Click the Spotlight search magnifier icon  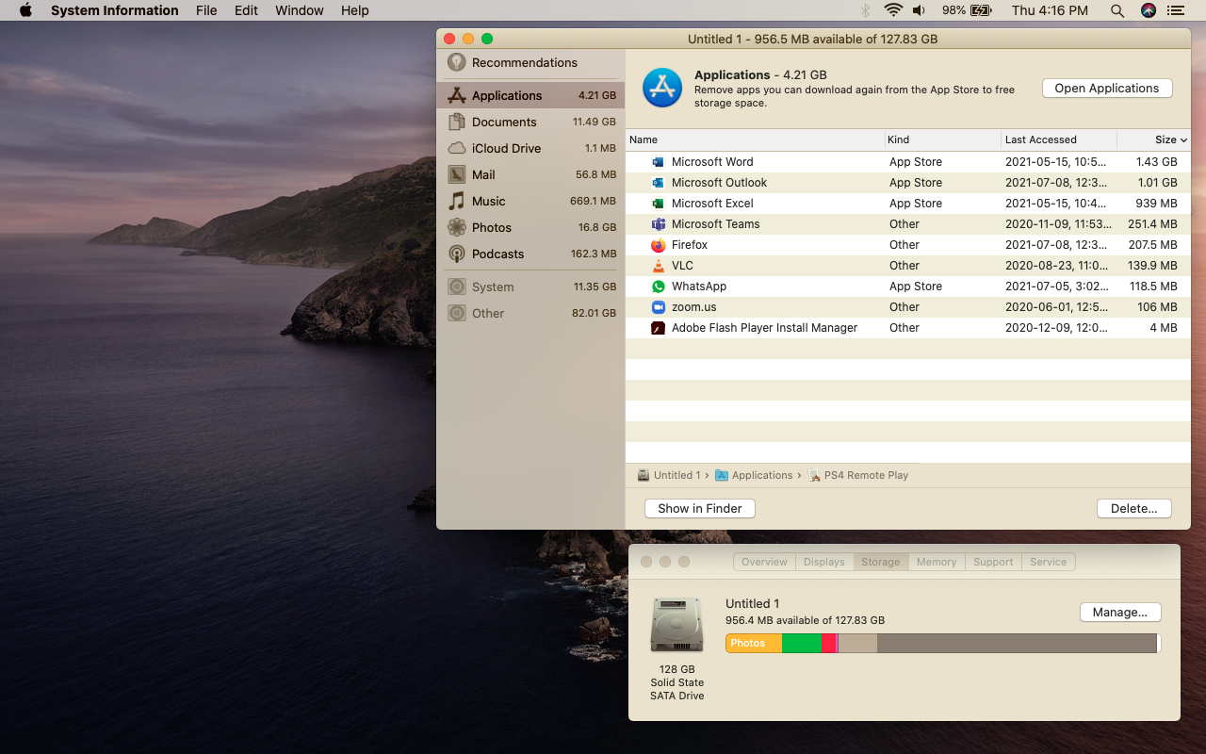(x=1116, y=10)
